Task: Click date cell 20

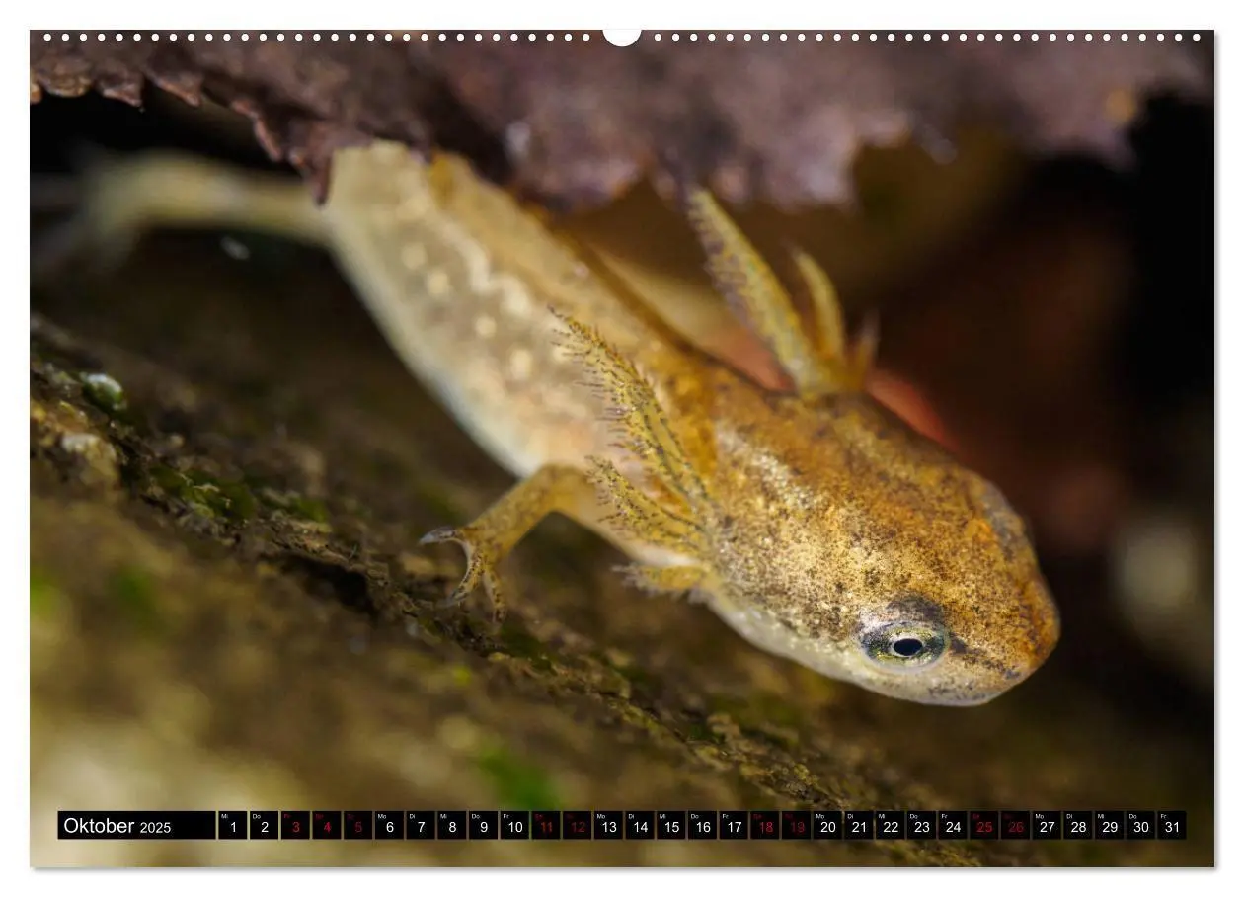Action: tap(827, 826)
